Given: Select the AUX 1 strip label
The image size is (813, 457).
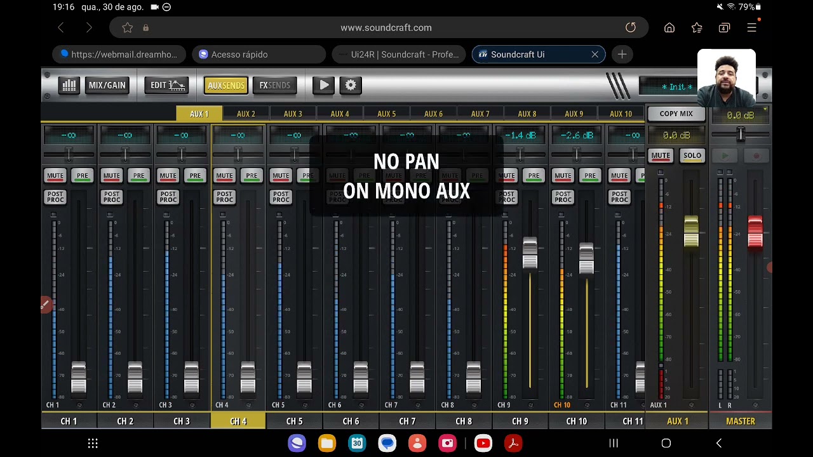Looking at the screenshot, I should click(678, 421).
